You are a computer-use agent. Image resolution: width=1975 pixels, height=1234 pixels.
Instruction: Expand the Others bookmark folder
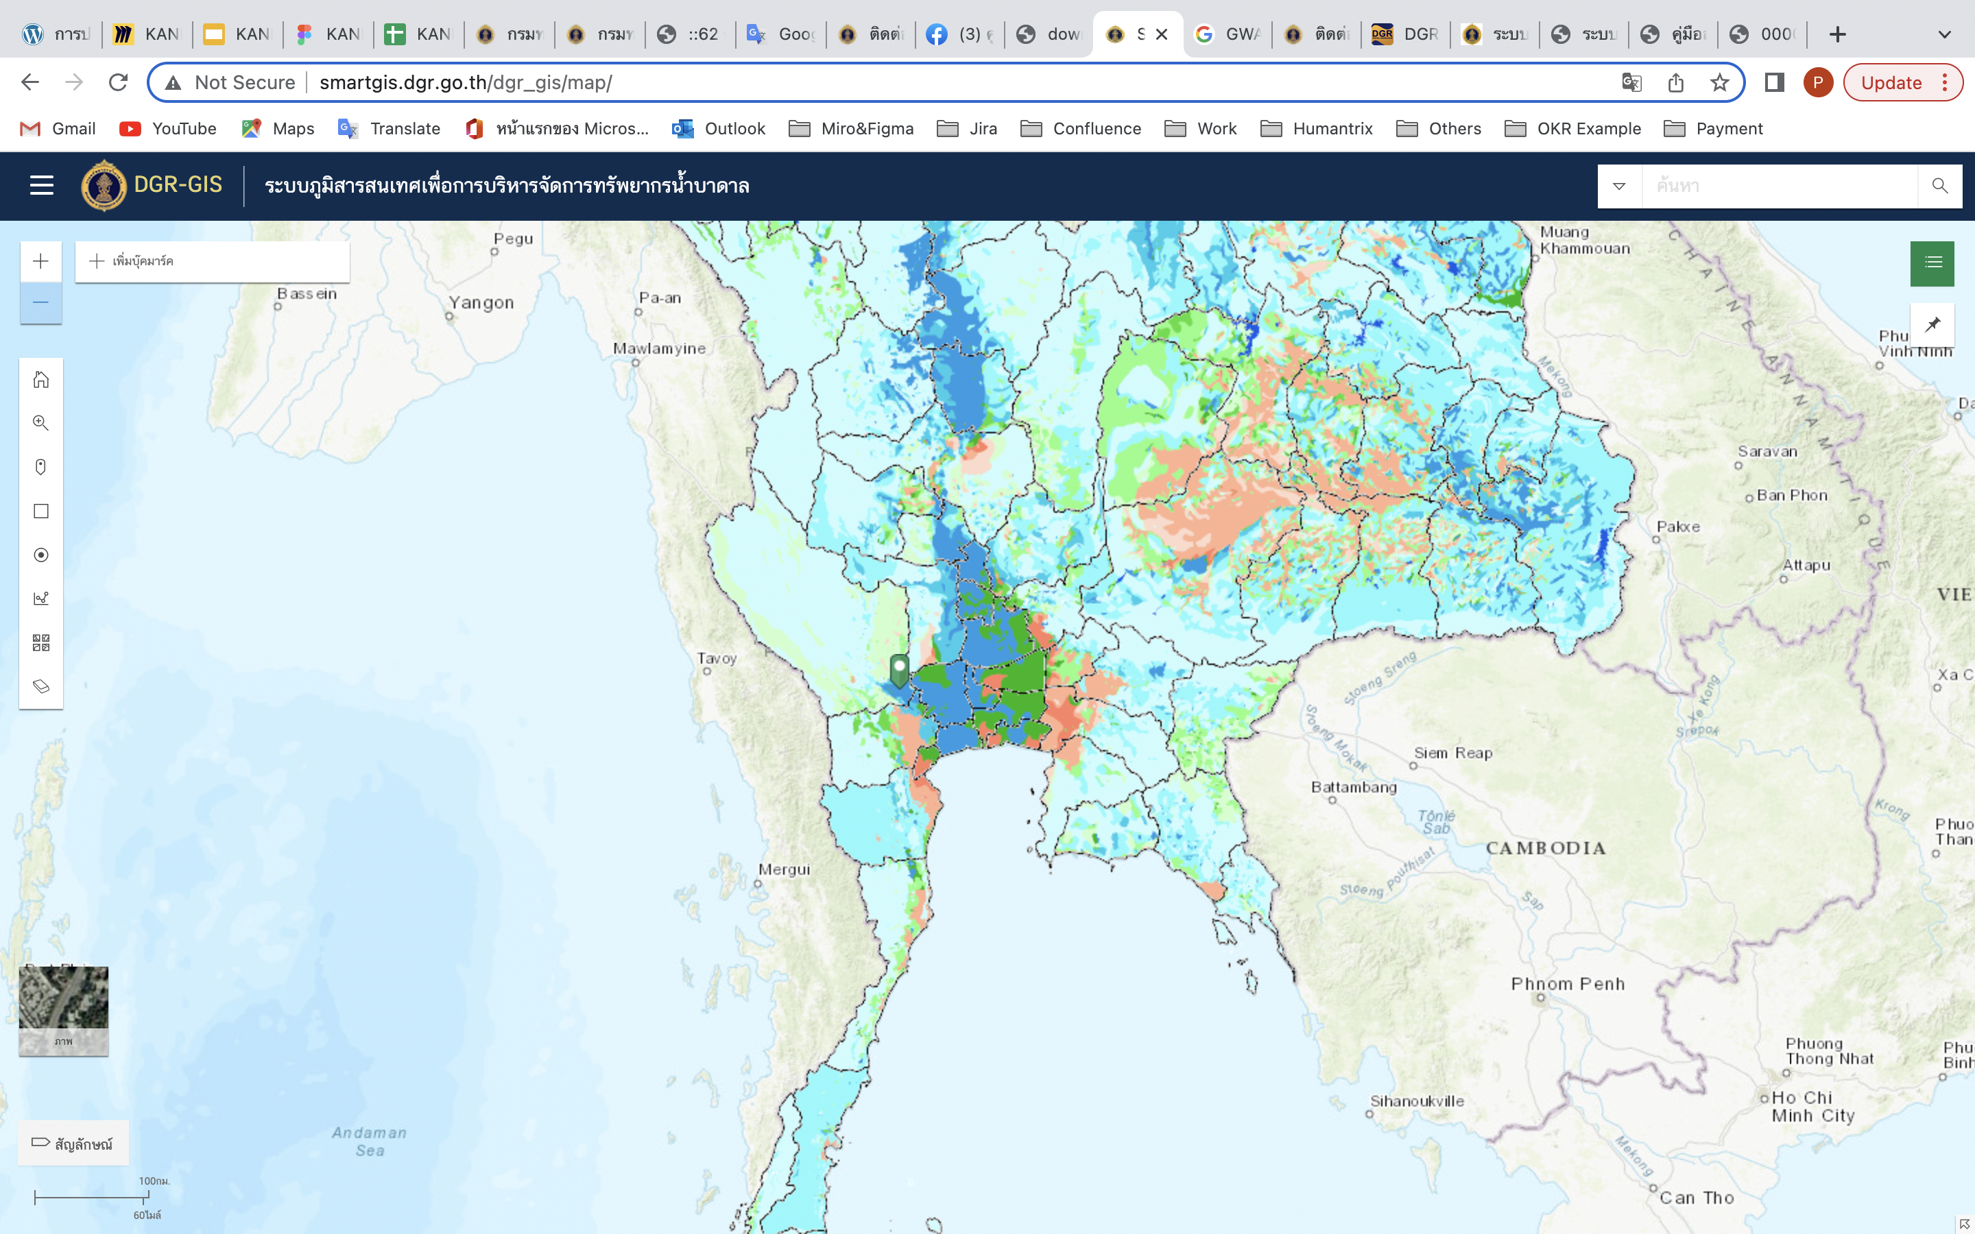1439,129
